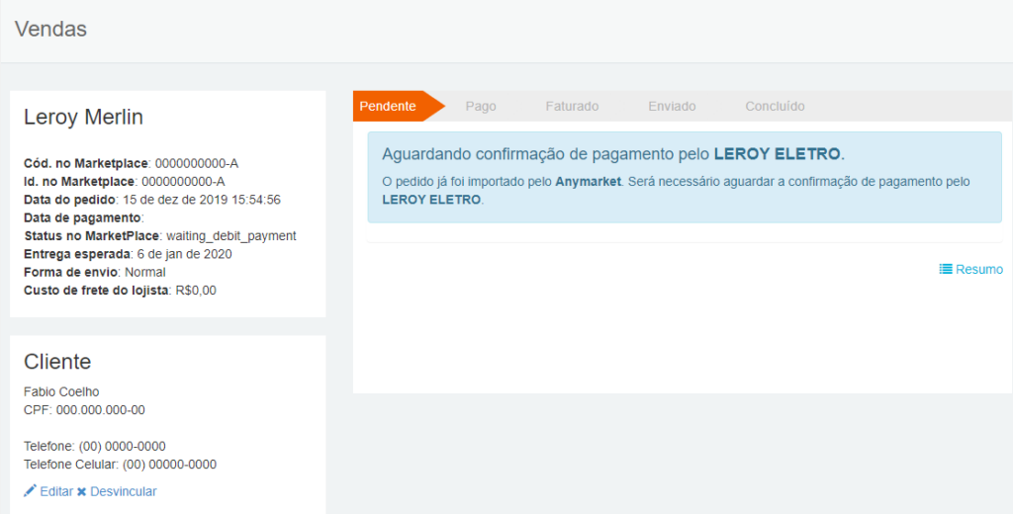Click the waiting_debit_payment status text
Viewport: 1013px width, 514px height.
231,235
